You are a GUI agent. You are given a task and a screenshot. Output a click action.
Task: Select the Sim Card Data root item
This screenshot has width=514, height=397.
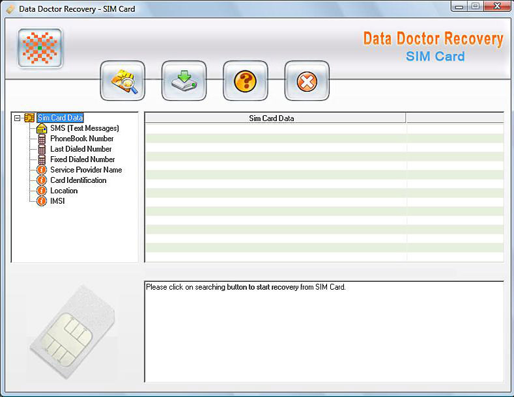(61, 118)
